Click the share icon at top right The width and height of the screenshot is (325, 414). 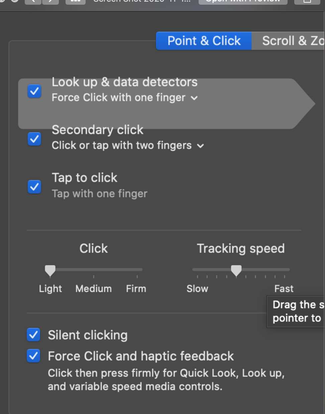[307, 1]
